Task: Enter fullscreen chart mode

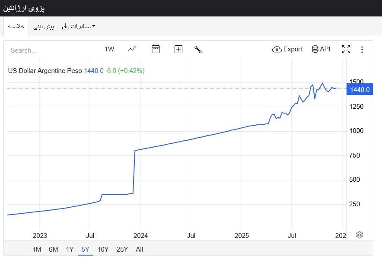Action: point(346,49)
